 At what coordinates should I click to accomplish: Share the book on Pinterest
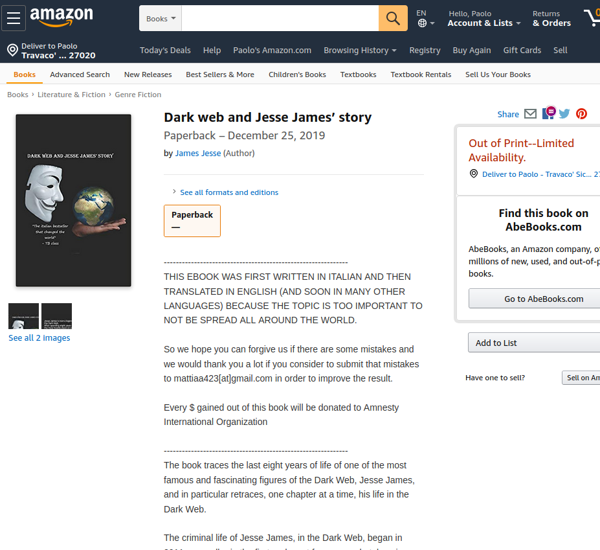(x=581, y=114)
